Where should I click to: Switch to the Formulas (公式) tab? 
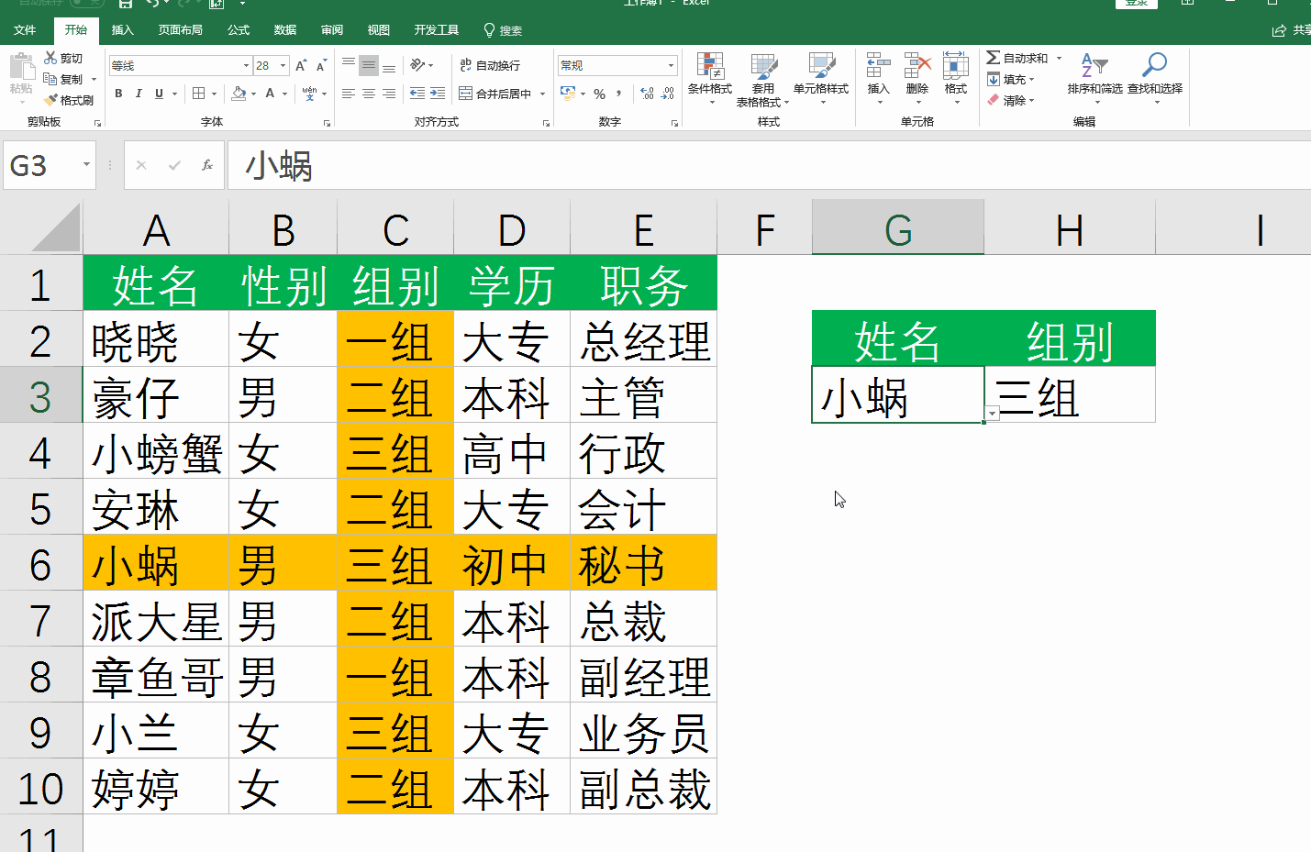click(239, 30)
